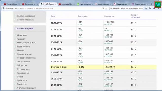Select the +1,062,100 views value

point(109,22)
